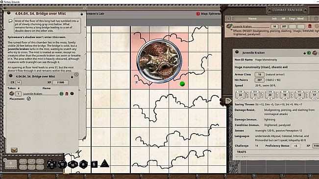Click the empty Tmp field in Combat Tracker
Image resolution: width=319 pixels, height=179 pixels.
coord(292,26)
